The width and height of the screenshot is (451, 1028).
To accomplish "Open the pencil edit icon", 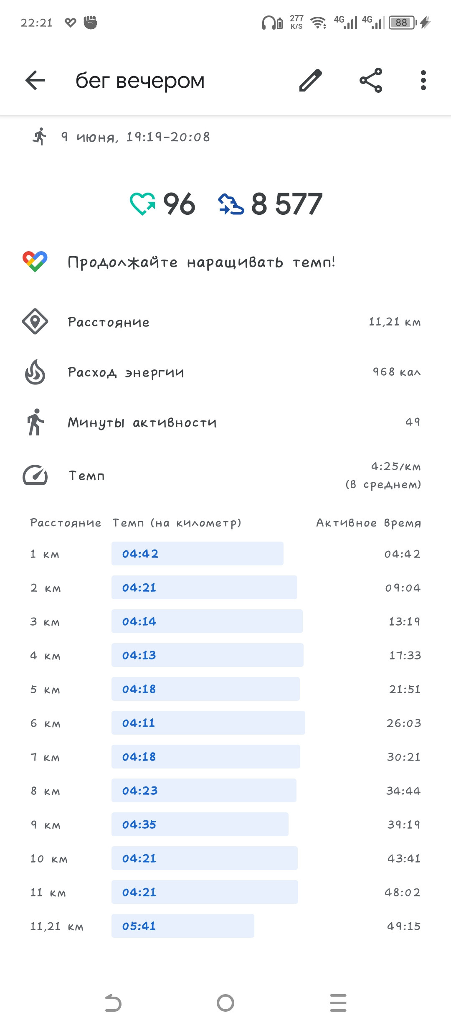I will [311, 80].
